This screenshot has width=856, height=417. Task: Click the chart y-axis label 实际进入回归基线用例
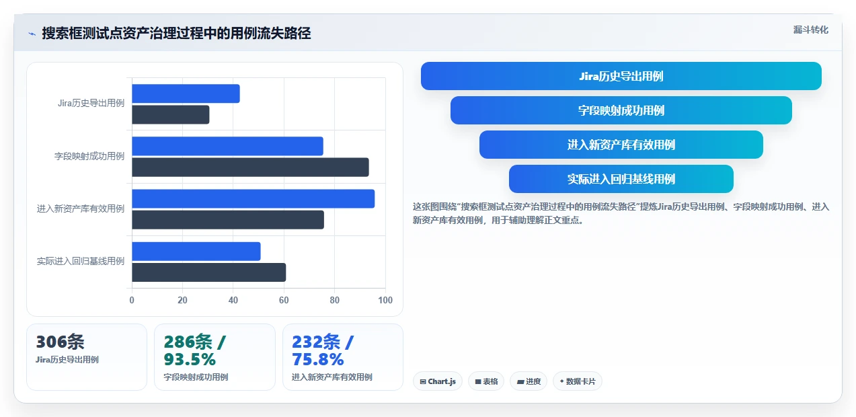(x=81, y=262)
